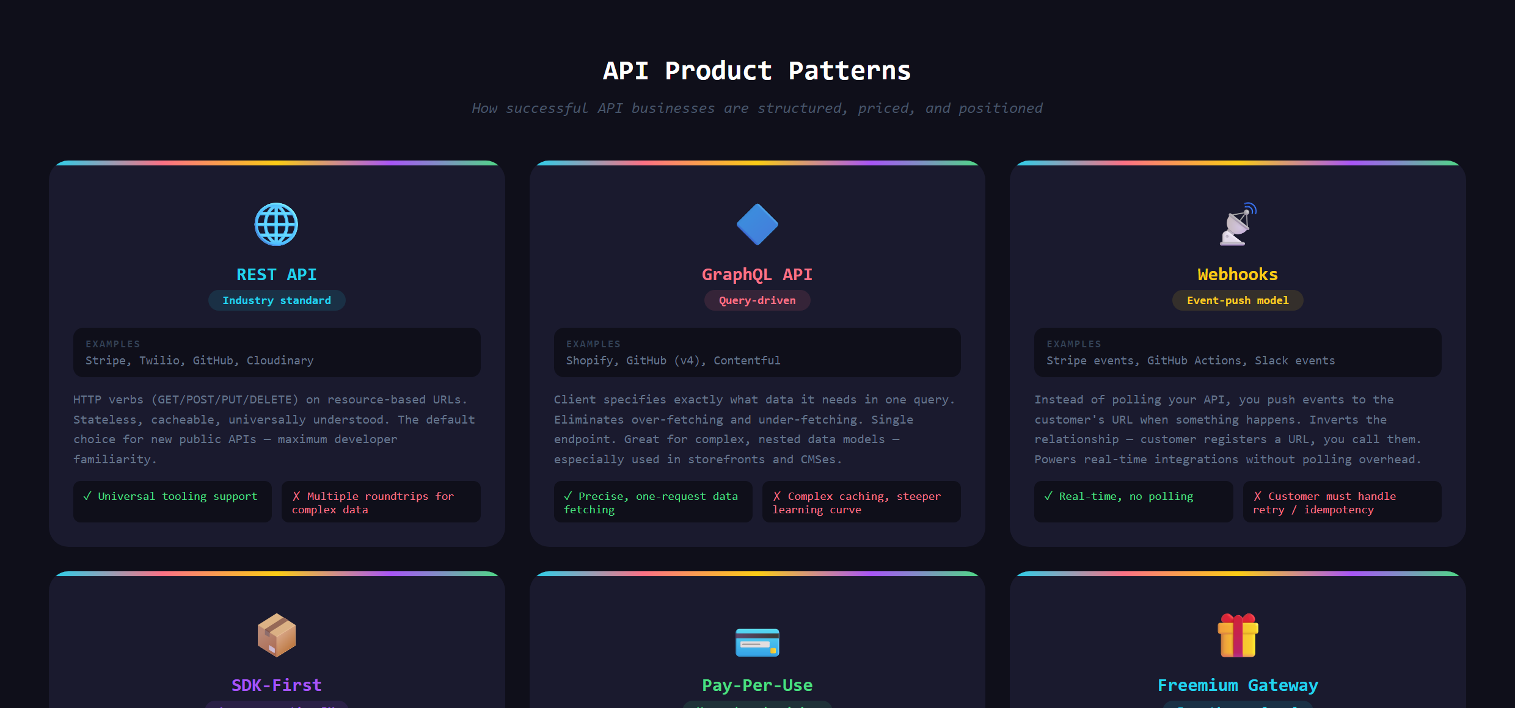This screenshot has width=1515, height=708.
Task: Click the gift box Freemium Gateway icon
Action: 1238,635
